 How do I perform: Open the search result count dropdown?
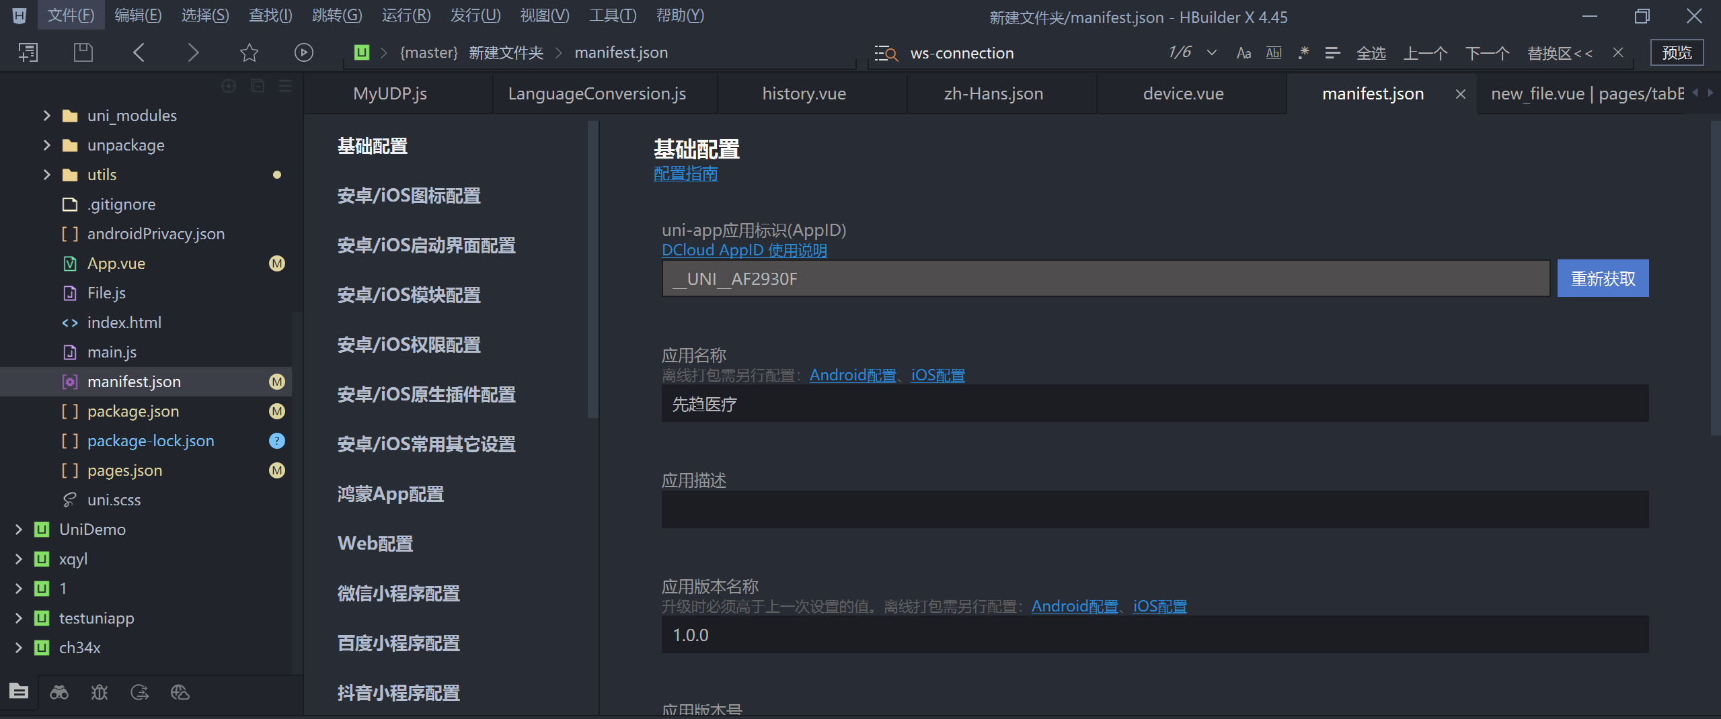[x=1212, y=52]
